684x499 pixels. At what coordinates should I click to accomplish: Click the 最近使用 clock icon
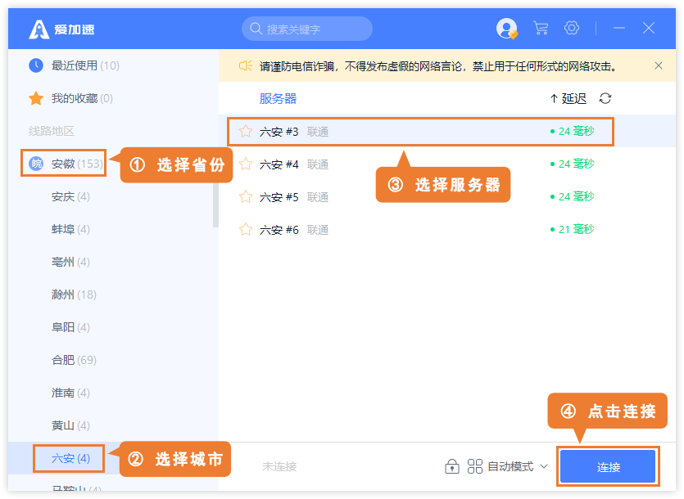[x=36, y=65]
